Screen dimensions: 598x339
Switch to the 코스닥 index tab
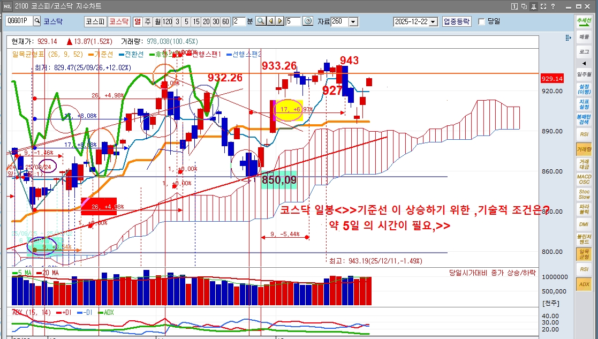[119, 22]
